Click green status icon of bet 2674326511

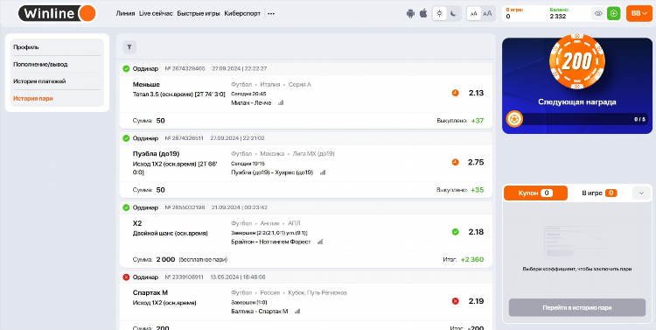126,138
